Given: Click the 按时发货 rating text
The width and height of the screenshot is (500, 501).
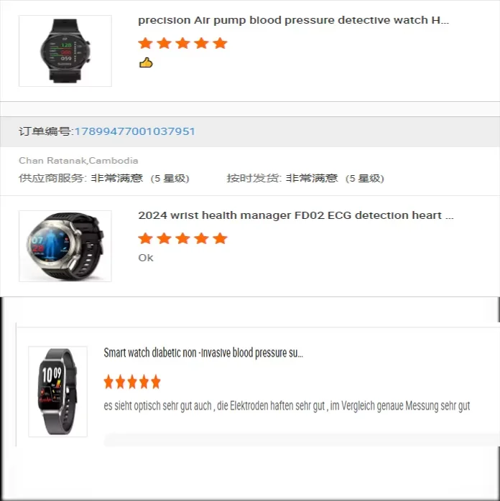Looking at the screenshot, I should click(305, 178).
